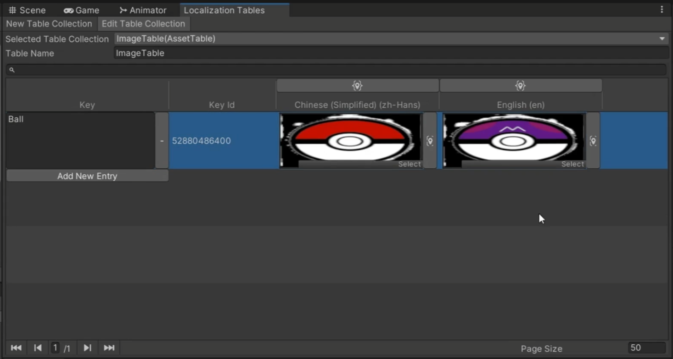Open Selected Table Collection dropdown
This screenshot has width=673, height=359.
tap(391, 39)
